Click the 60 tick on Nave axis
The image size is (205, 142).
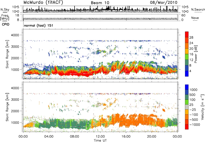pyautogui.click(x=183, y=15)
